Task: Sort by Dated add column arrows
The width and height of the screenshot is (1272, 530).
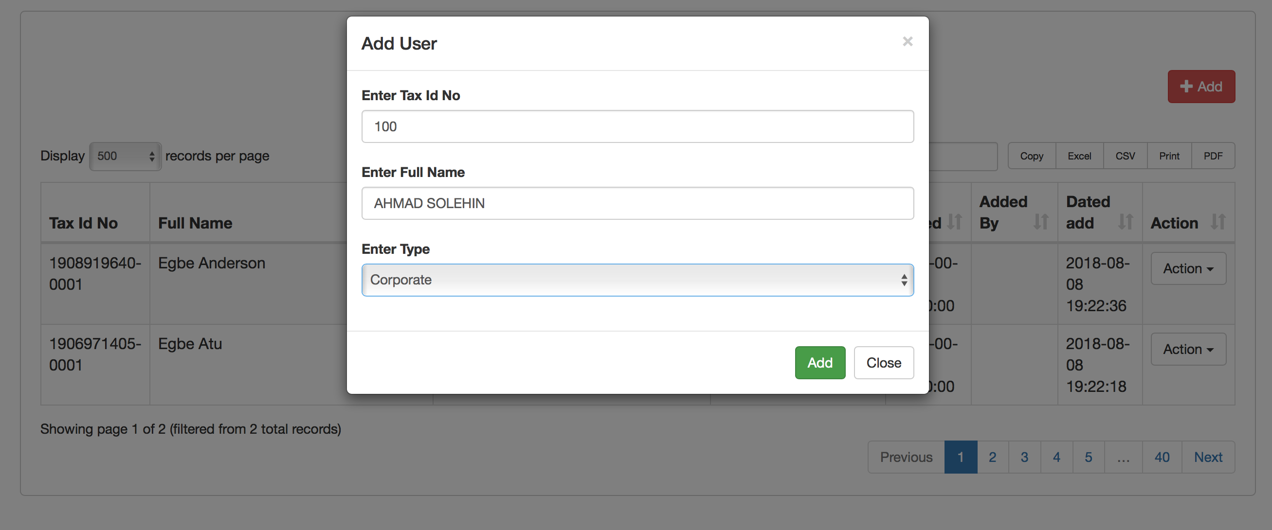Action: tap(1125, 222)
